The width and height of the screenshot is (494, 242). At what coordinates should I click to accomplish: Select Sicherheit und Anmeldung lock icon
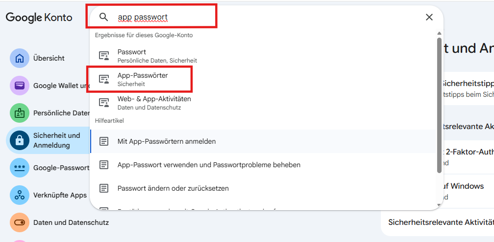(20, 140)
